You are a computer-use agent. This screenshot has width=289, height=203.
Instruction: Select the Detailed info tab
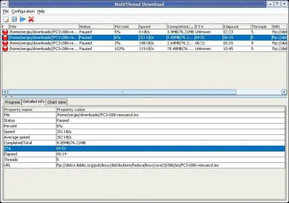[34, 101]
